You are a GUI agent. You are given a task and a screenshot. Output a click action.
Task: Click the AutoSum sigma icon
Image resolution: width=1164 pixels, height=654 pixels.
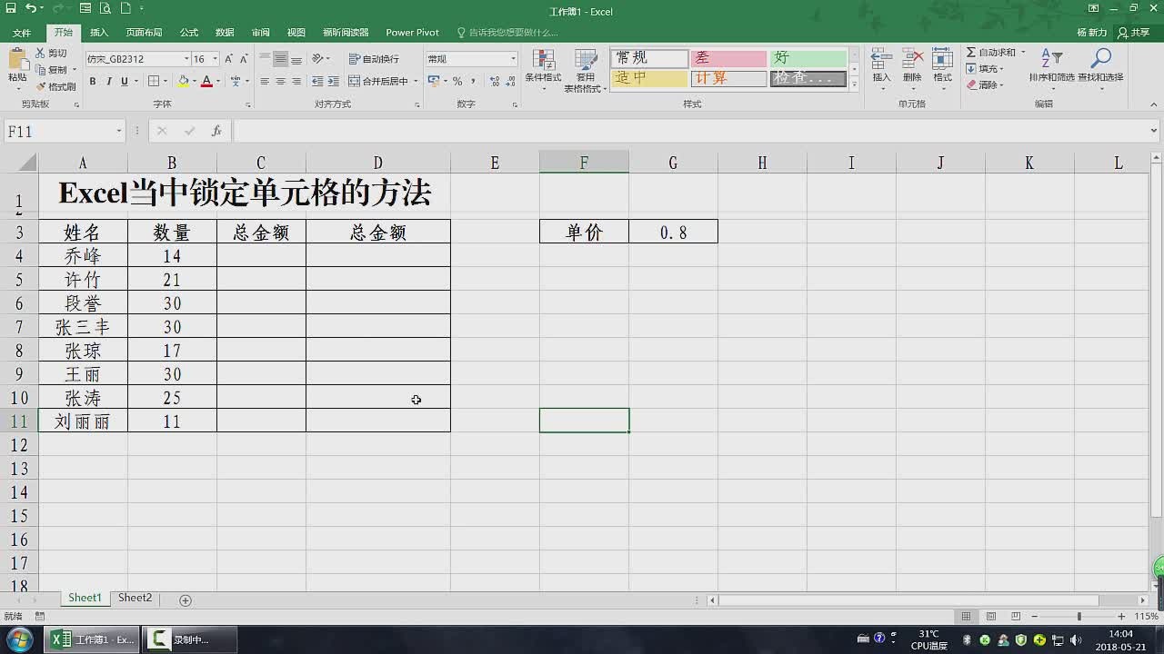[971, 53]
